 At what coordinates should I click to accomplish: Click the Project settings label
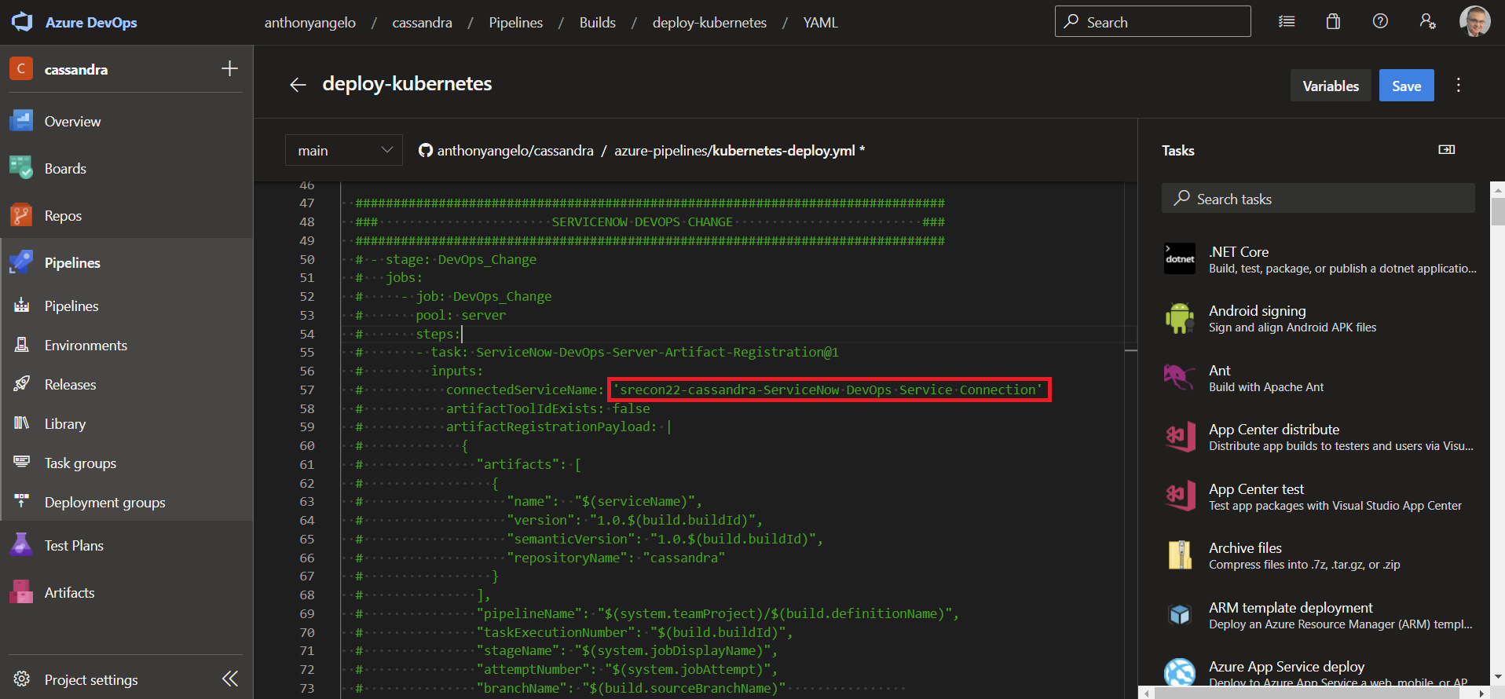pyautogui.click(x=91, y=679)
